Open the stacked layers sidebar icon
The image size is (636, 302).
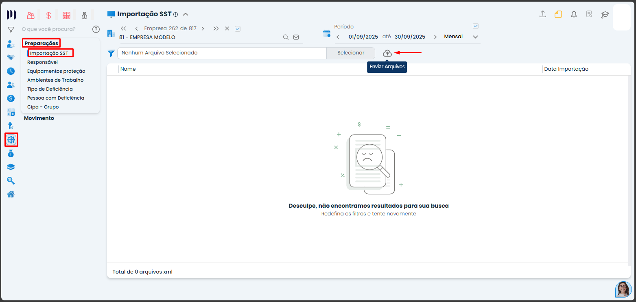pos(11,167)
